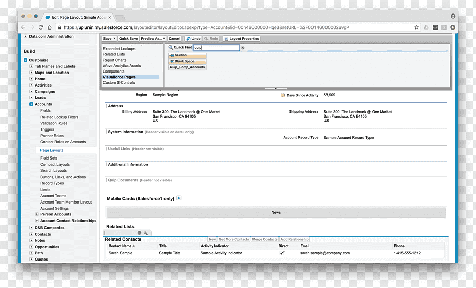
Task: Click the Quick Find magnifier icon
Action: point(171,47)
